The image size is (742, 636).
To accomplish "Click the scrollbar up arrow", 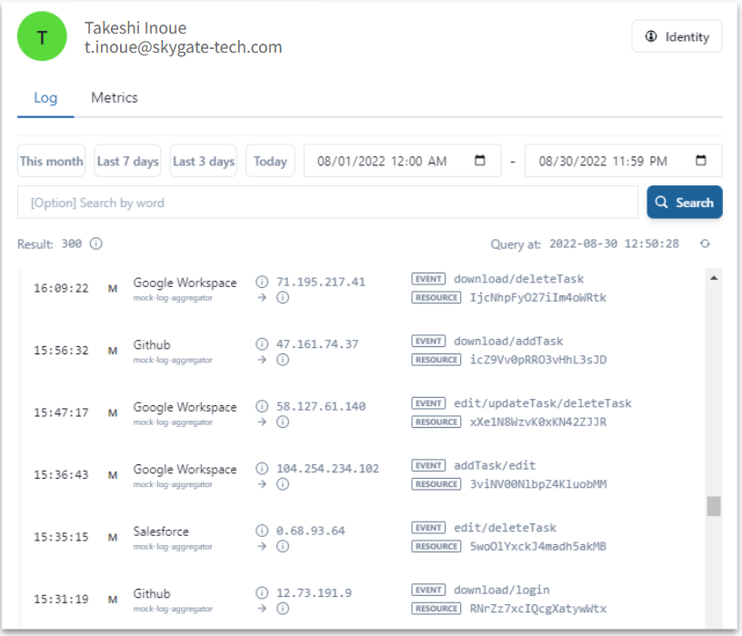I will (714, 277).
